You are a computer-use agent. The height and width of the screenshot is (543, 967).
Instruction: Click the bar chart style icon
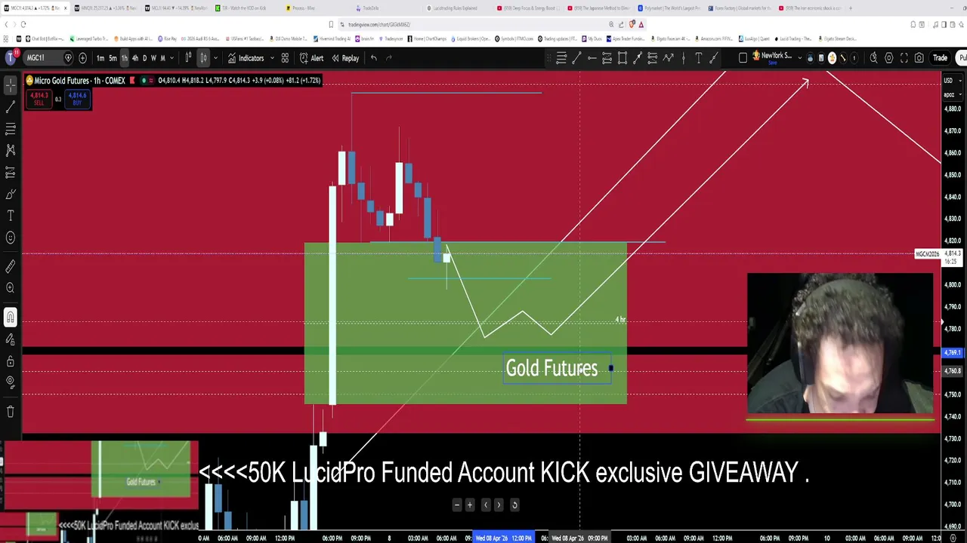point(189,58)
